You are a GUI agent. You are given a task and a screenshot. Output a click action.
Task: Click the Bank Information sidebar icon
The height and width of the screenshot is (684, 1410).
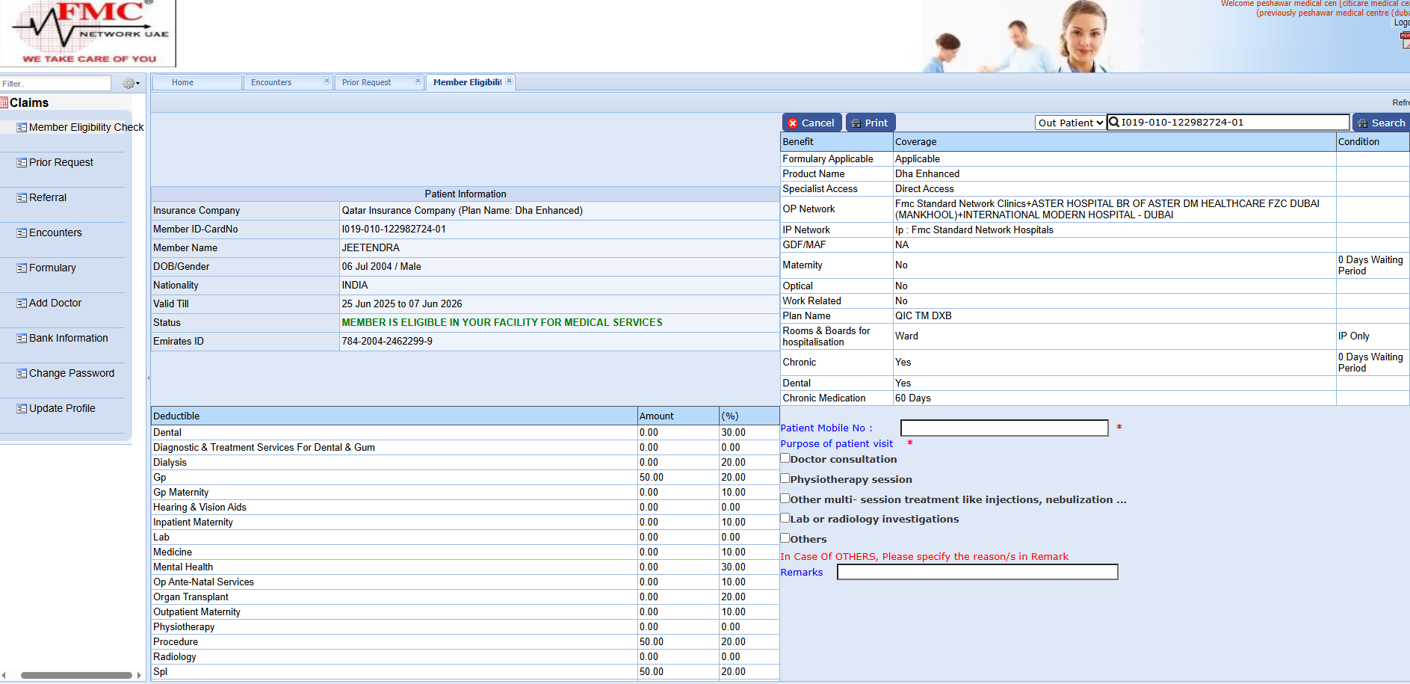22,339
